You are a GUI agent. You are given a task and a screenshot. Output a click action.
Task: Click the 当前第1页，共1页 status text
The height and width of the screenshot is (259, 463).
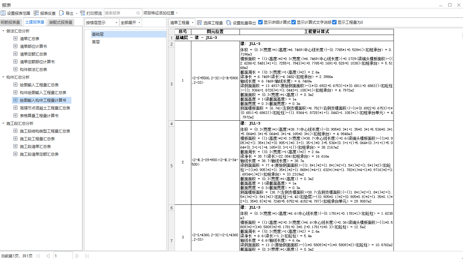[17, 256]
